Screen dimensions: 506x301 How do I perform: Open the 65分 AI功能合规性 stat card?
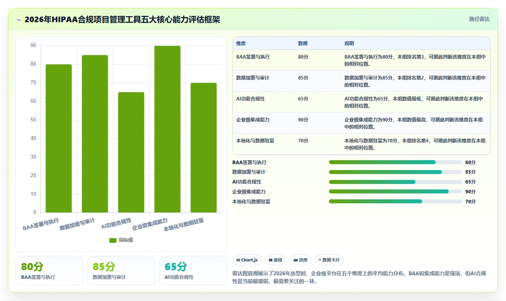tap(193, 271)
